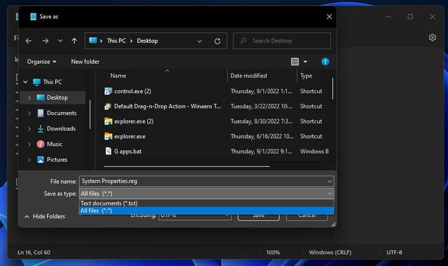Viewport: 448px width, 266px height.
Task: Click the dialog resize grip corner
Action: point(333,225)
